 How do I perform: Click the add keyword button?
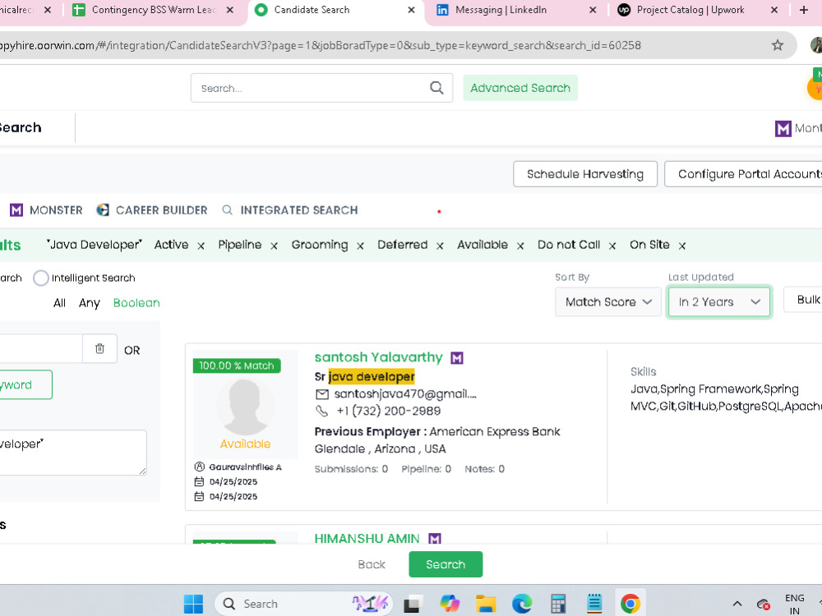point(25,384)
